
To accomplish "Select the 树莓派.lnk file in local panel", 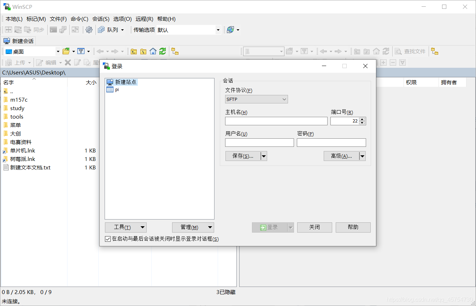I will click(19, 159).
